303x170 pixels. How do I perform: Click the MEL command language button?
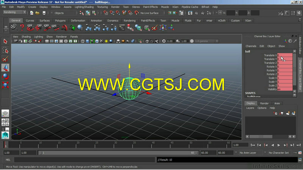8,160
